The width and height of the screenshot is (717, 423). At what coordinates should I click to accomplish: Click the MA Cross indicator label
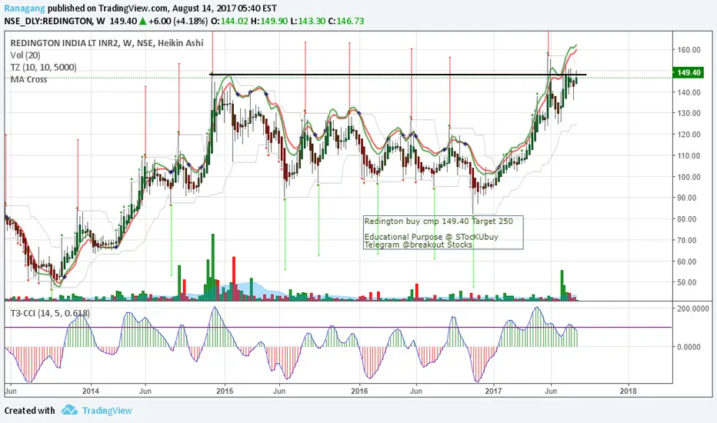coord(28,79)
